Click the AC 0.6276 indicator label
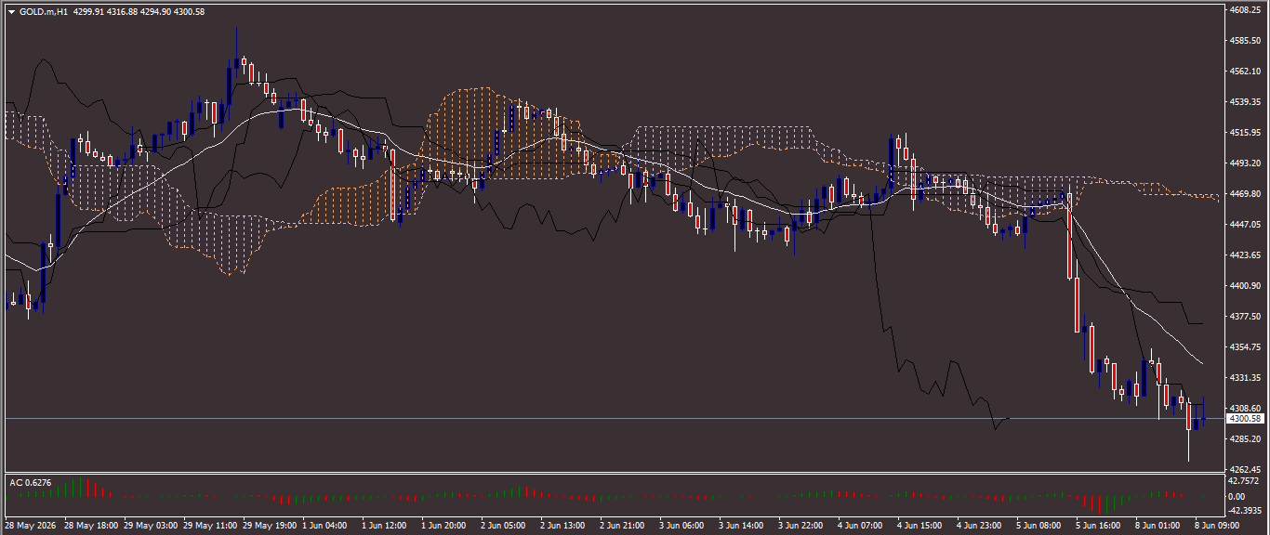 pos(30,482)
